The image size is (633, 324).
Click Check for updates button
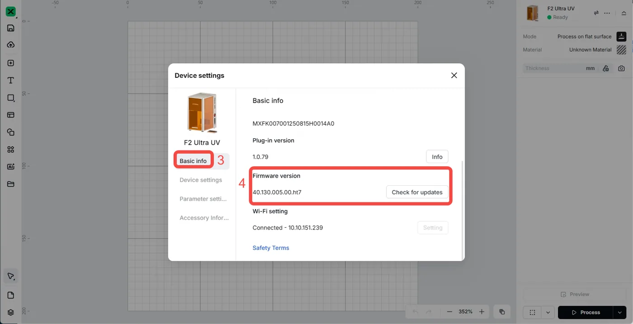coord(417,192)
